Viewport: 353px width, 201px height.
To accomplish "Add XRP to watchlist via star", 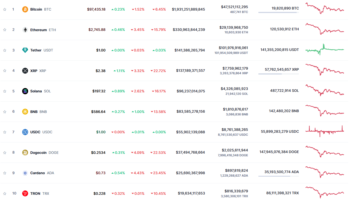I will click(5, 71).
